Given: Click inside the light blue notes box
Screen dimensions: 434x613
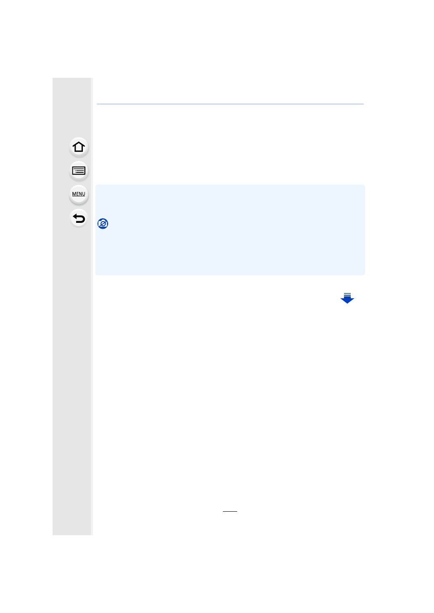Looking at the screenshot, I should pyautogui.click(x=230, y=230).
